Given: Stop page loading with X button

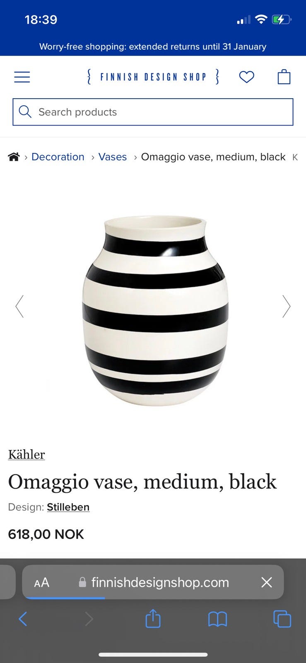Looking at the screenshot, I should tap(267, 582).
